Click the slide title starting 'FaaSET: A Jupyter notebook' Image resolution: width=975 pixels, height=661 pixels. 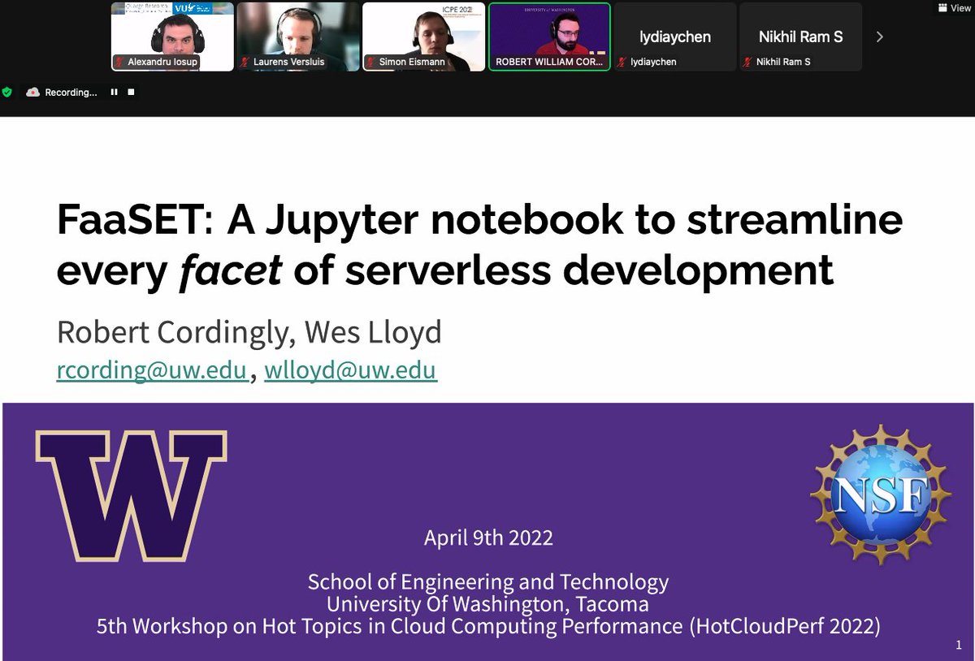click(x=479, y=246)
